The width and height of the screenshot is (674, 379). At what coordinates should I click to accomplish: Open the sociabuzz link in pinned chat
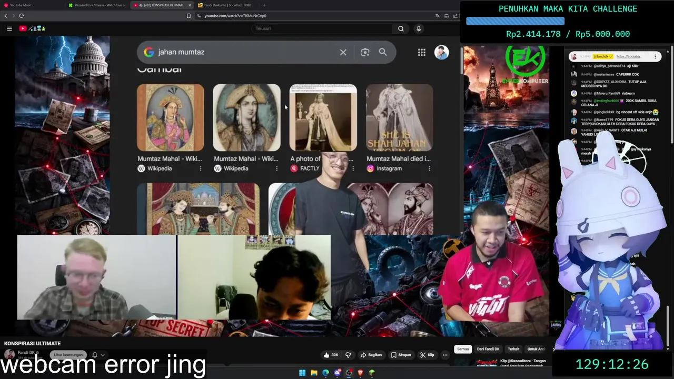pyautogui.click(x=629, y=56)
